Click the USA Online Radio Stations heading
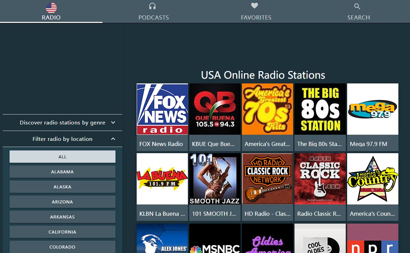 pos(263,75)
